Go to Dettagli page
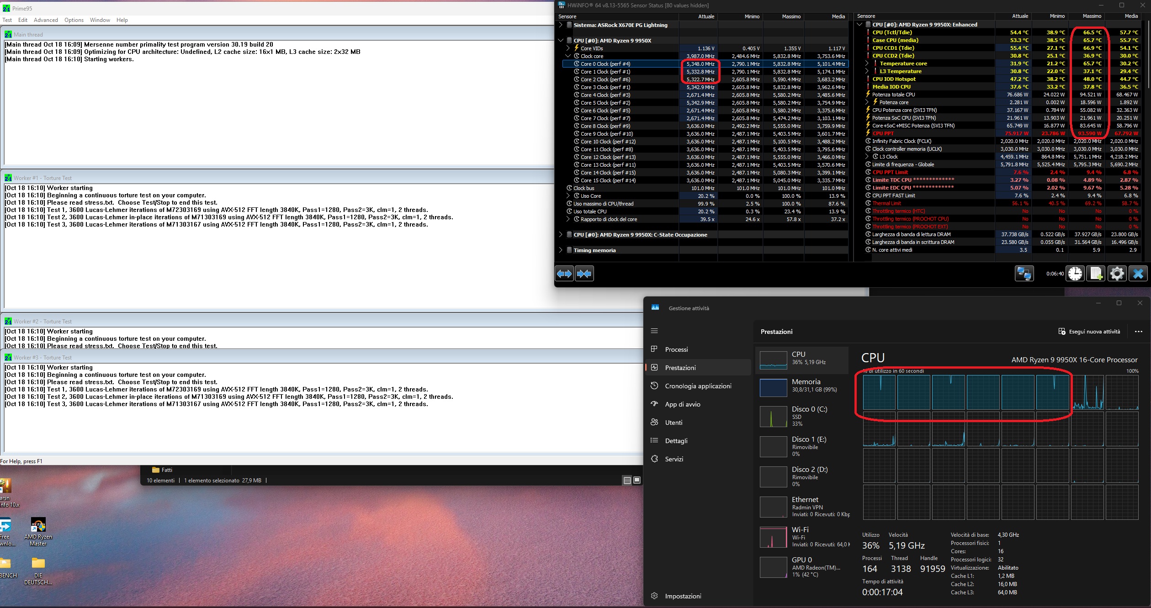This screenshot has height=608, width=1151. [x=699, y=441]
